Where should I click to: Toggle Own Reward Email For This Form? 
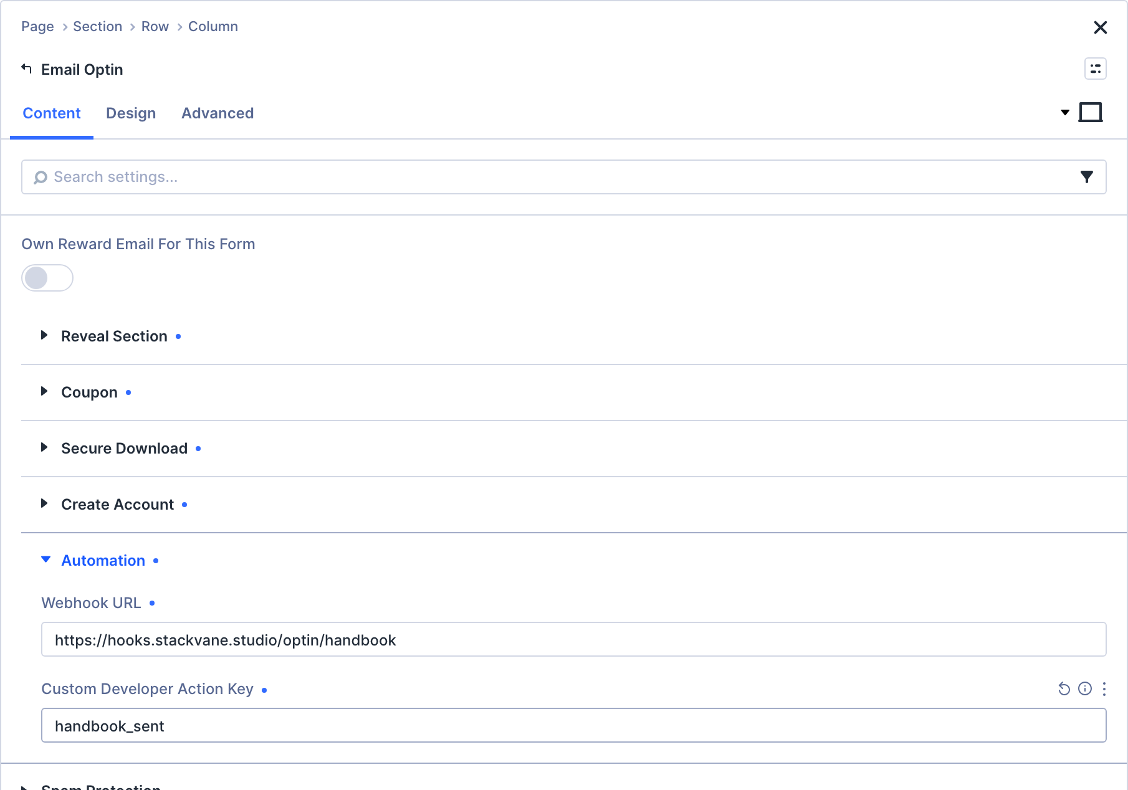click(47, 278)
